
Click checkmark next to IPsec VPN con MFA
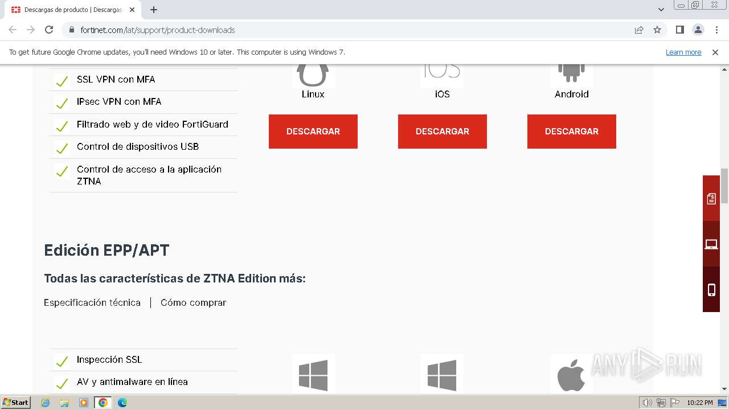pos(62,103)
